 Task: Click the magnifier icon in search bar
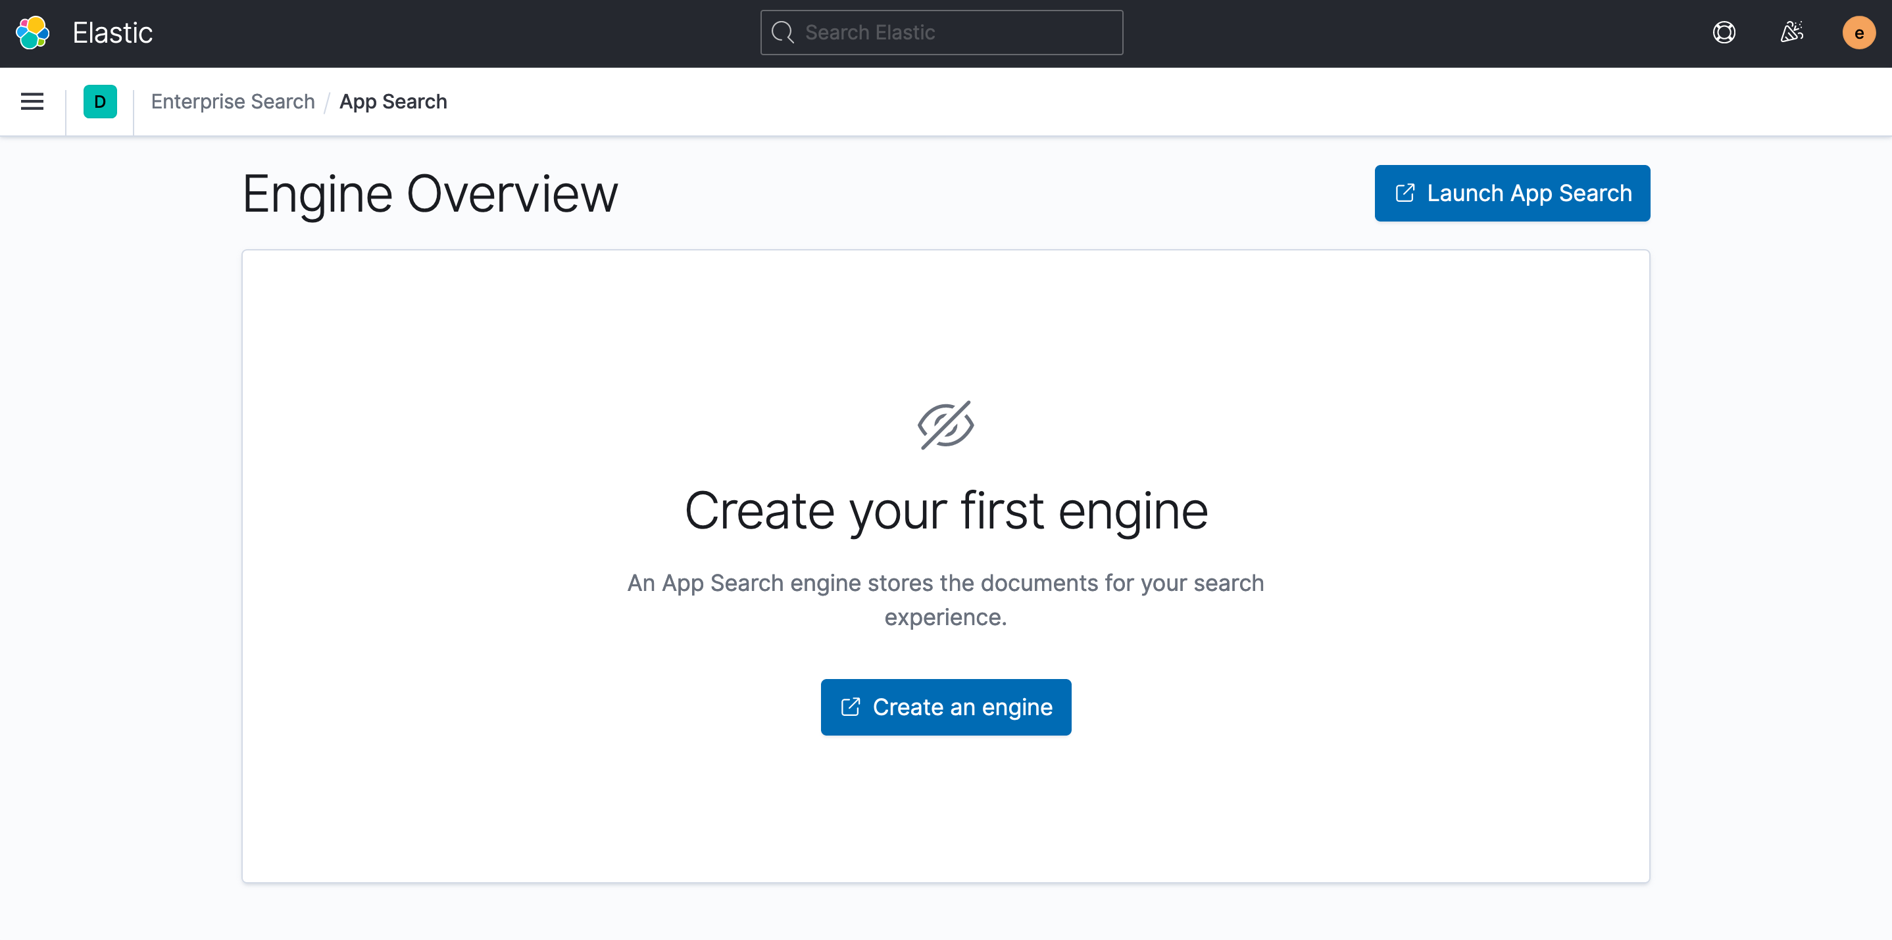tap(783, 33)
